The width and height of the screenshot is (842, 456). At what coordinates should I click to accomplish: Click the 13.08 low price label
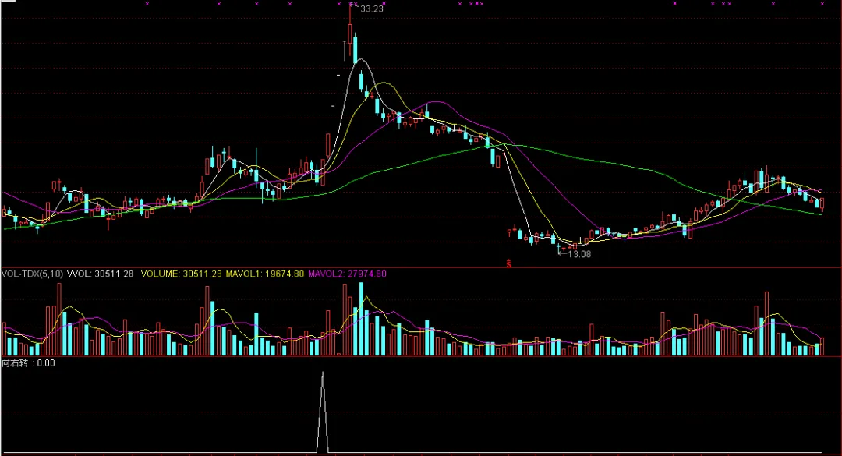[579, 254]
